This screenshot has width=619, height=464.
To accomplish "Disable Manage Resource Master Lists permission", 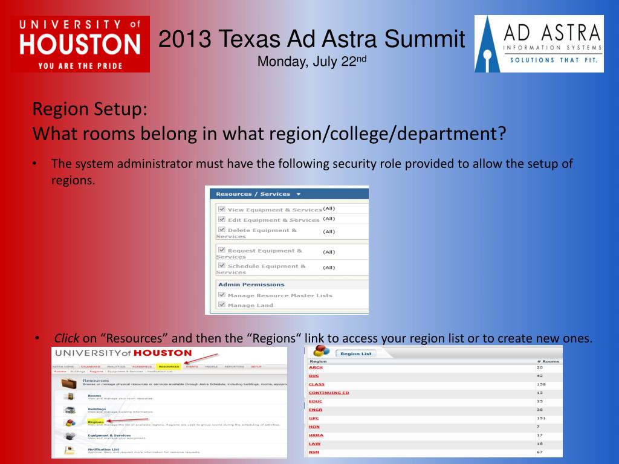I will (221, 295).
